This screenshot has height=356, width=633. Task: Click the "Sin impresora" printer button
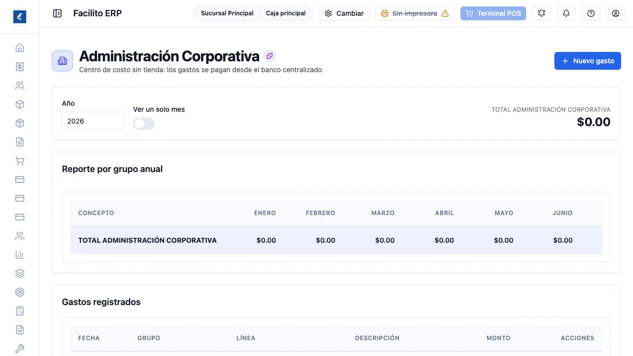click(x=415, y=13)
